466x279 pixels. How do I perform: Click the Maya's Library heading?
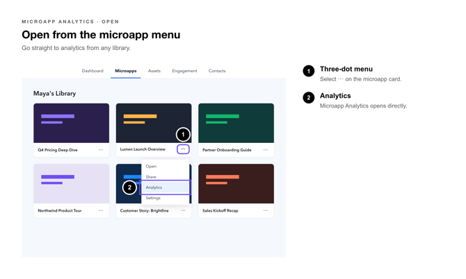(x=54, y=94)
